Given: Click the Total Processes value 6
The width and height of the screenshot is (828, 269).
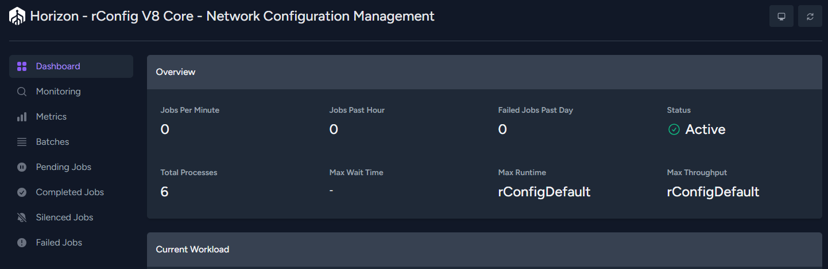Looking at the screenshot, I should tap(165, 192).
